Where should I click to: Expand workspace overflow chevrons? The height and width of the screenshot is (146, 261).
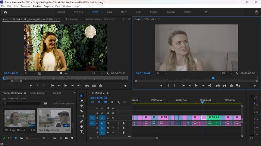pyautogui.click(x=206, y=12)
